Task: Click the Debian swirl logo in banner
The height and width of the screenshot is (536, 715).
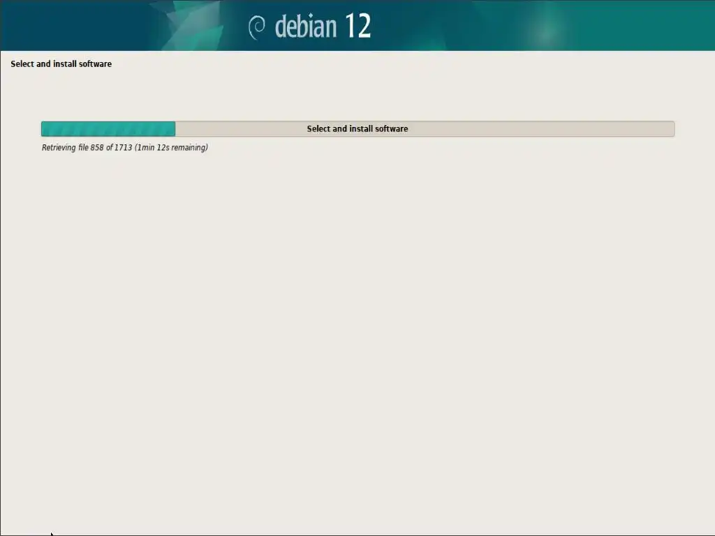Action: (257, 27)
